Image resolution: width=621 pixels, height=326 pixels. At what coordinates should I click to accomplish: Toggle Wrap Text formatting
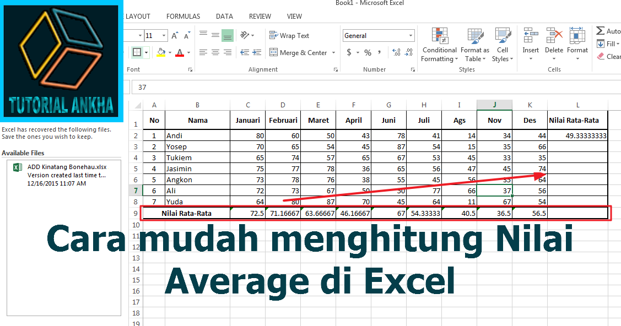coord(289,35)
